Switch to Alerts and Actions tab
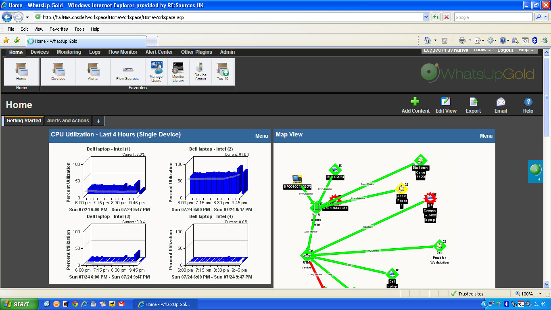This screenshot has height=310, width=551. (x=68, y=121)
